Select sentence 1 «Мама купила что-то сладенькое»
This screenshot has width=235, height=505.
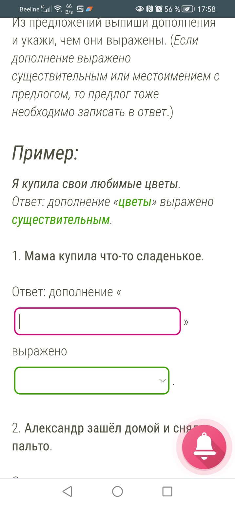tap(108, 256)
